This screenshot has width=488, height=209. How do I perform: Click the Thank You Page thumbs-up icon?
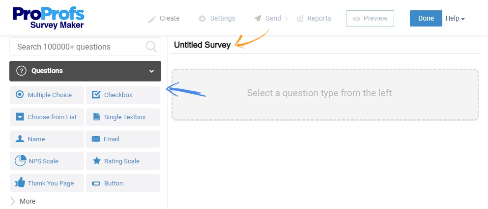[x=20, y=183]
